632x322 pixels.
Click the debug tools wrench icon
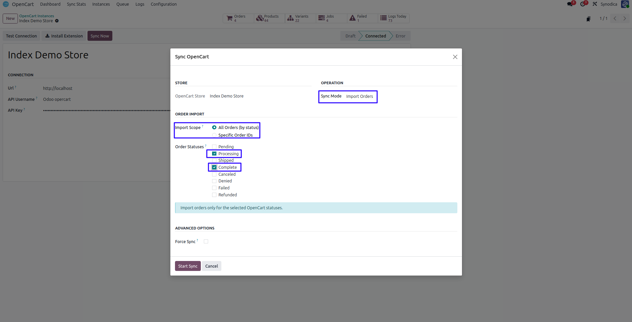[x=595, y=4]
